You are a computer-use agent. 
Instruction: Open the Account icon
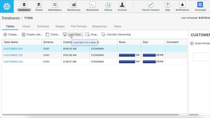(122, 5)
